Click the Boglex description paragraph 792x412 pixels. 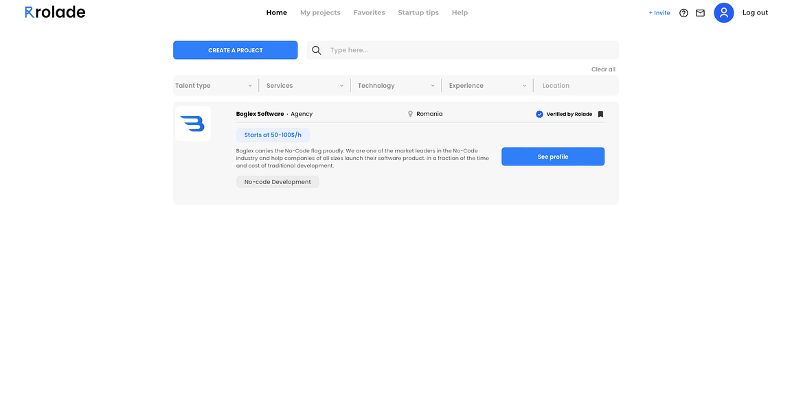pos(362,158)
